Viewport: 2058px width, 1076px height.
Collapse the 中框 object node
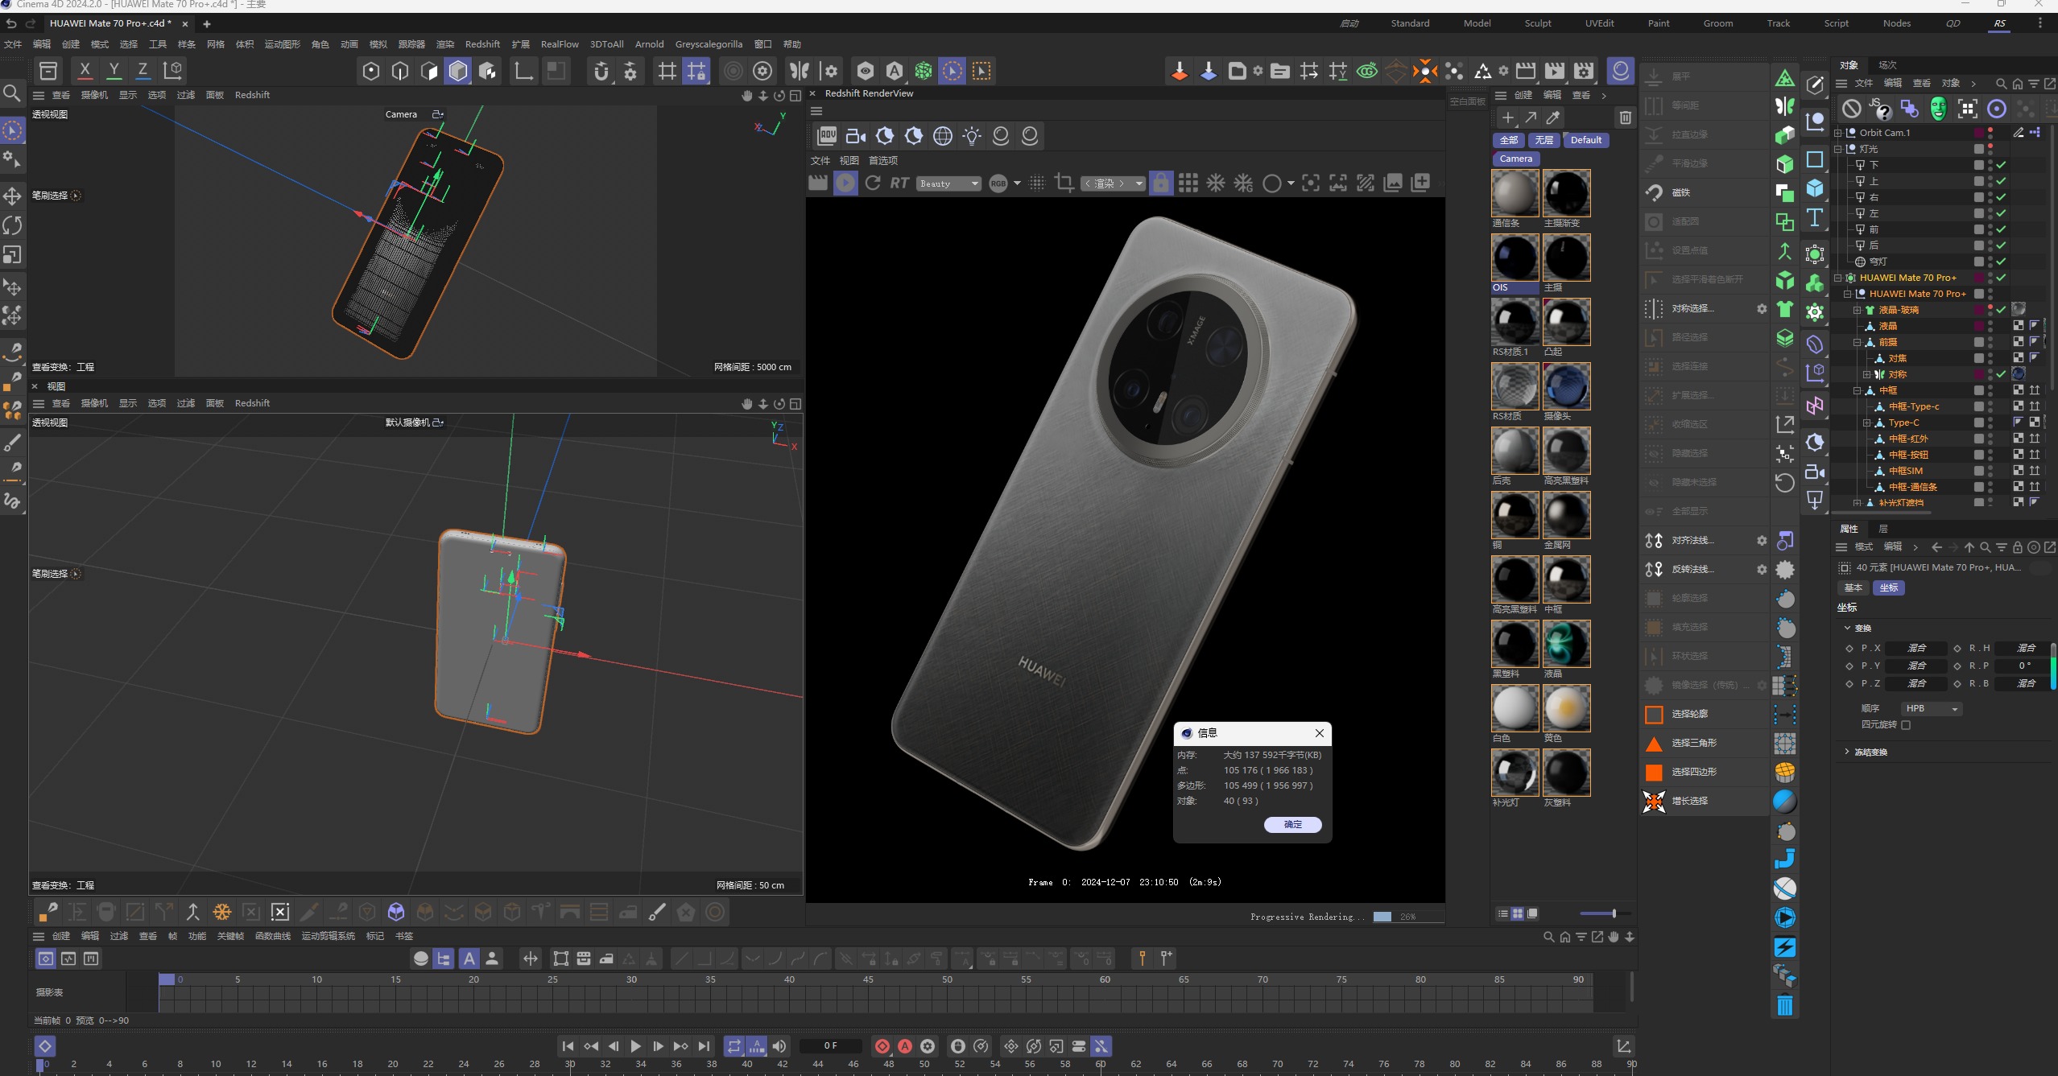[x=1857, y=390]
